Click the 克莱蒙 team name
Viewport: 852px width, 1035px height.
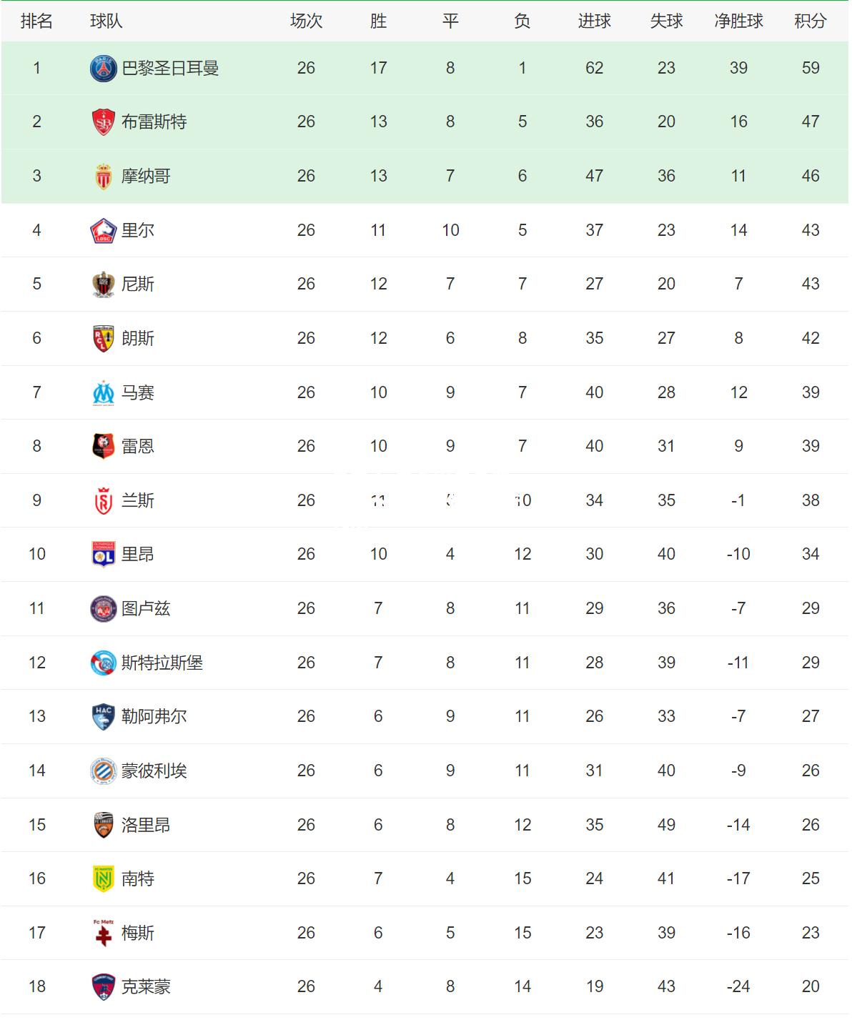click(146, 987)
